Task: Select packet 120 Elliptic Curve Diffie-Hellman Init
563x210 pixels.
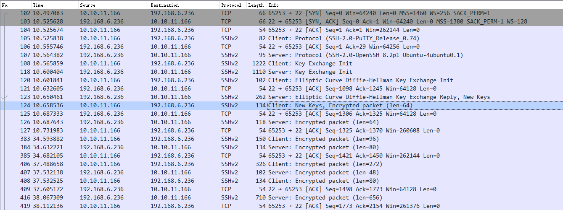Action: (281, 80)
